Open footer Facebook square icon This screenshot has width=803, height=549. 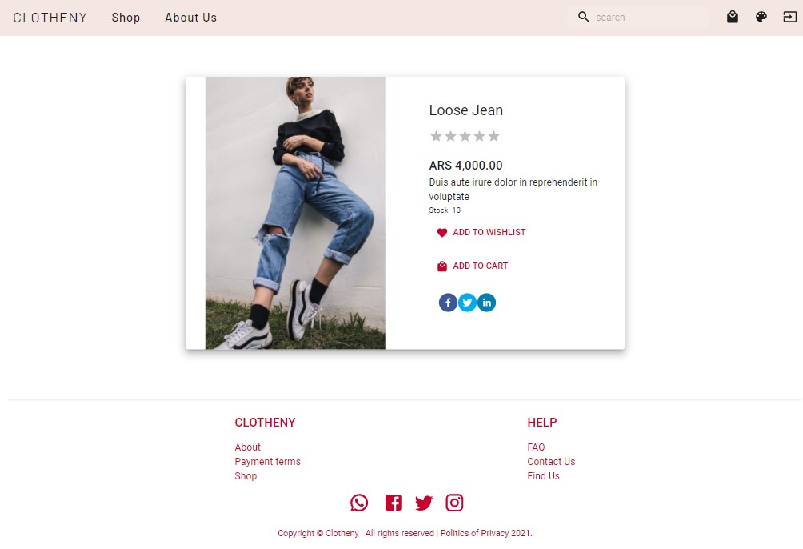point(394,503)
